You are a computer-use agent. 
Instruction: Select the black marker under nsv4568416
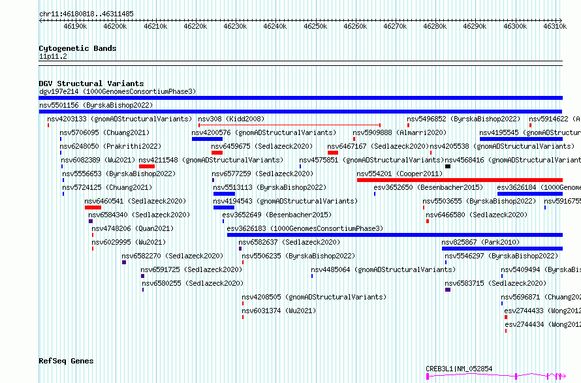pyautogui.click(x=448, y=166)
